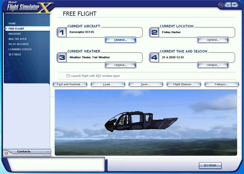Click the CURRENT TIME AND SEASON label
Viewport: 244px width, 174px height.
point(184,52)
